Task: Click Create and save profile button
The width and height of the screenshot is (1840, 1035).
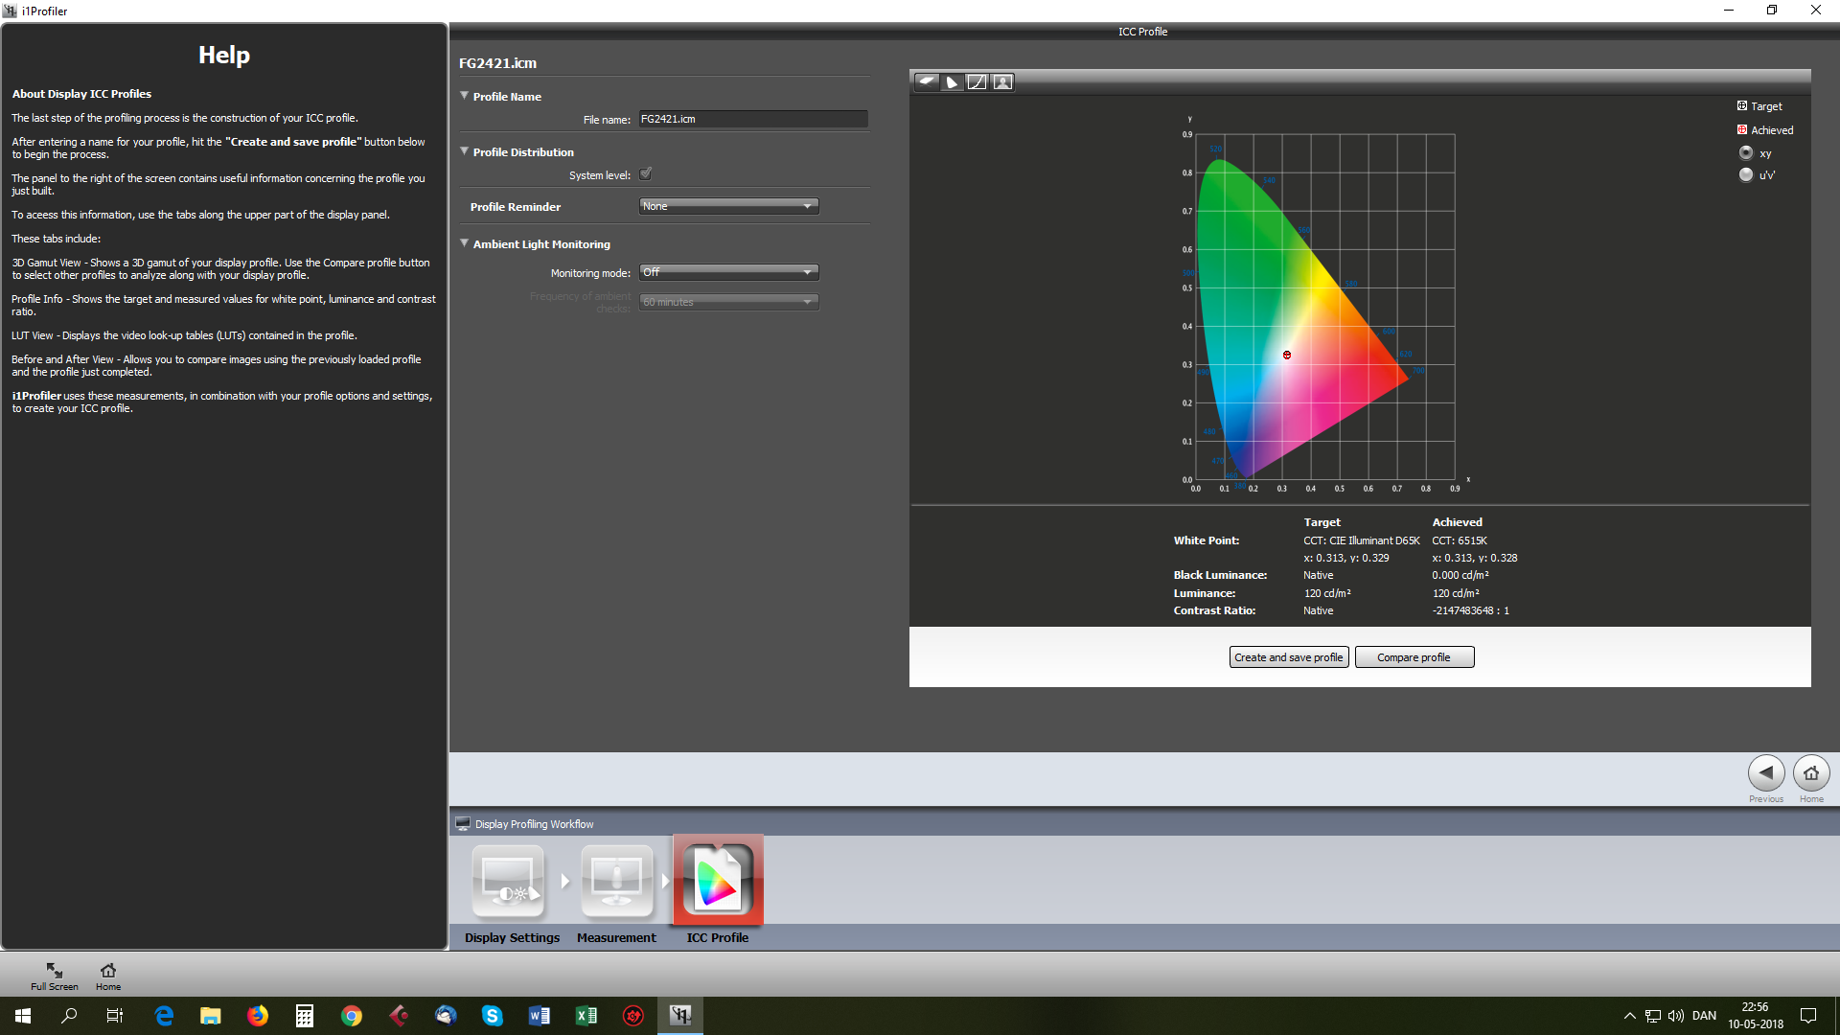Action: 1288,657
